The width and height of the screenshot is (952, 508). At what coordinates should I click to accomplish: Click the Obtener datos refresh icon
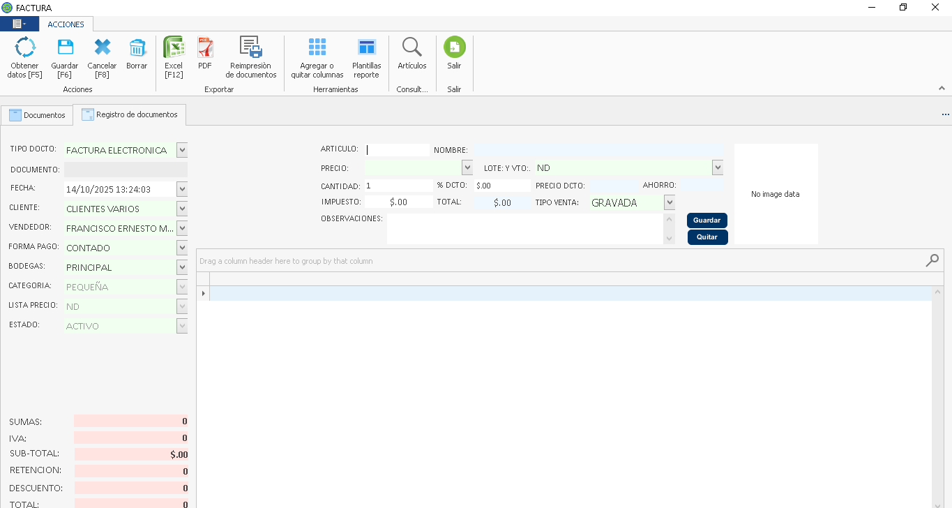point(25,47)
